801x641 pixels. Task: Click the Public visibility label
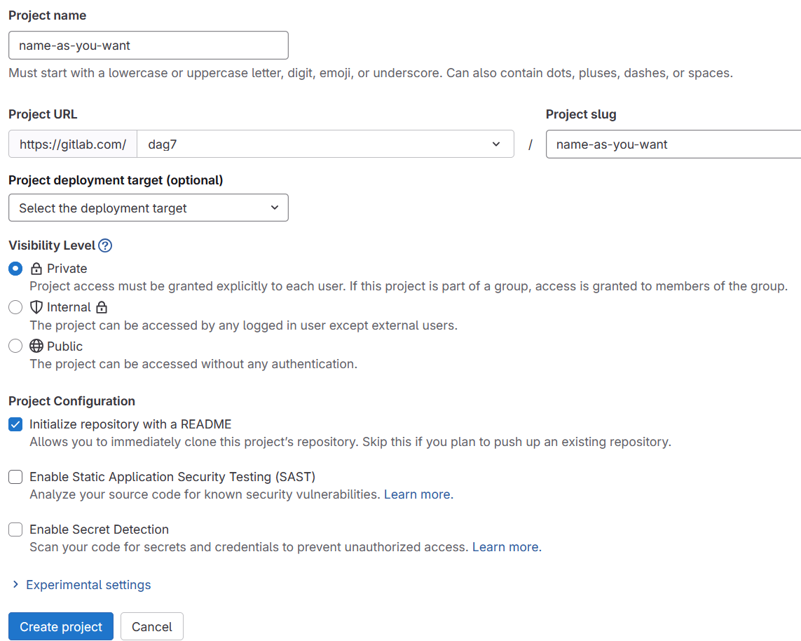click(x=65, y=346)
